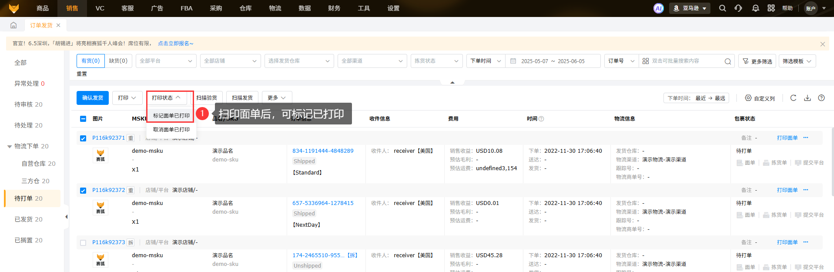Click the 确认发货 button
The image size is (834, 272).
point(93,98)
